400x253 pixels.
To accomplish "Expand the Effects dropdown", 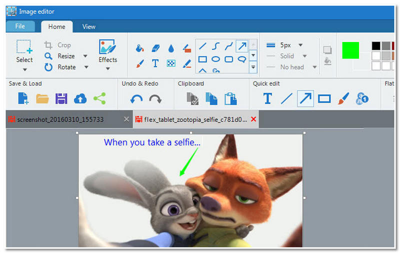I will pos(107,69).
